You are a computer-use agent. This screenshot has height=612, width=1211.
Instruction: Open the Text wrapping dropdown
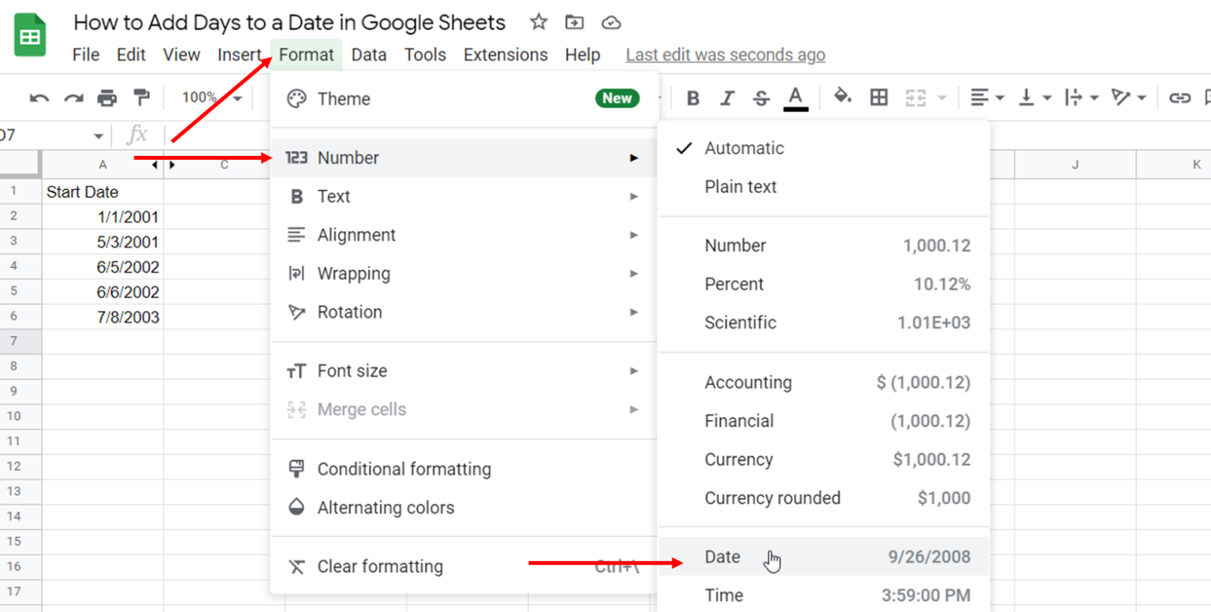point(1082,98)
